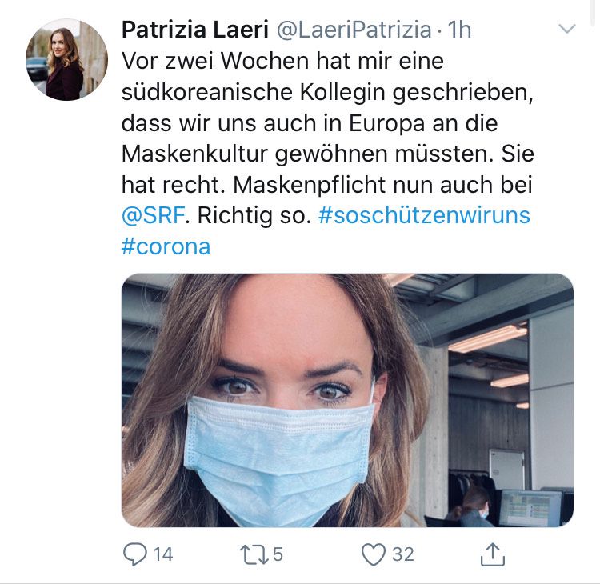Like the tweet with the heart icon
This screenshot has height=588, width=600.
[x=374, y=554]
